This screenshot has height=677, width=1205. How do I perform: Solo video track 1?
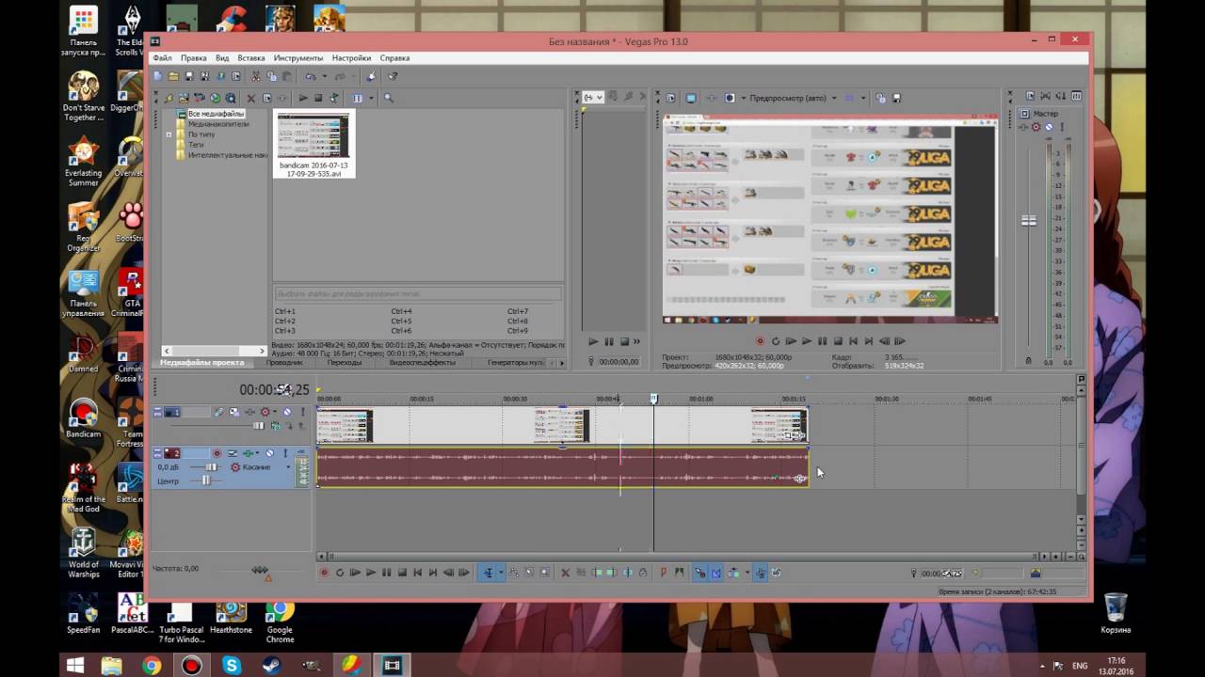303,412
